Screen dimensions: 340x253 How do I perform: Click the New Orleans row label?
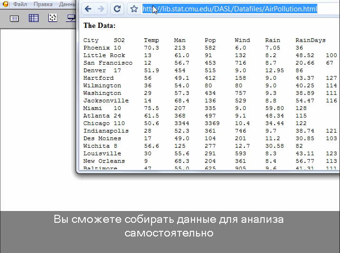104,161
